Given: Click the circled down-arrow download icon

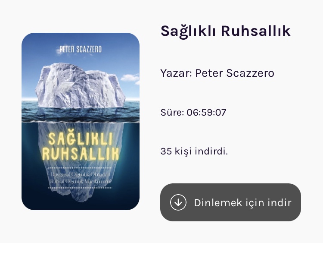Looking at the screenshot, I should click(178, 202).
